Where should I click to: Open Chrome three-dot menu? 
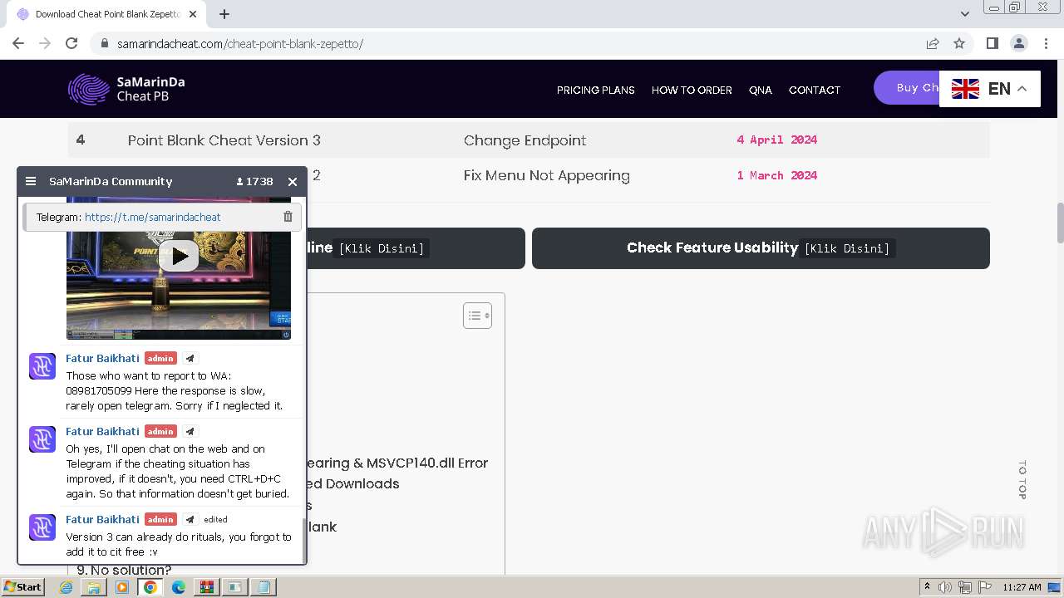coord(1046,43)
